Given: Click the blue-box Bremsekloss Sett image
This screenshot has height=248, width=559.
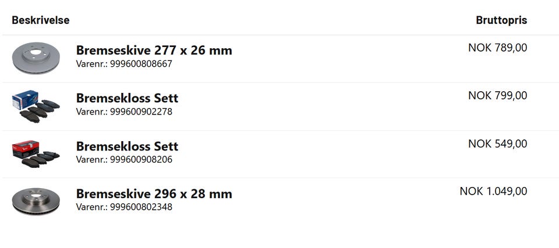Looking at the screenshot, I should coord(36,105).
